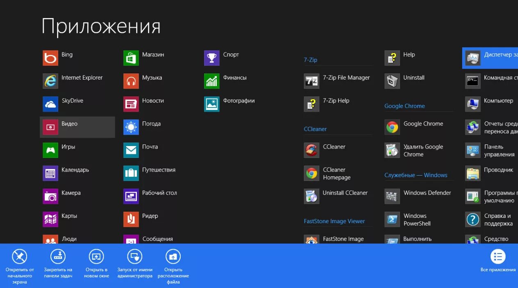This screenshot has width=518, height=288.
Task: Open Windows Defender
Action: (x=419, y=196)
